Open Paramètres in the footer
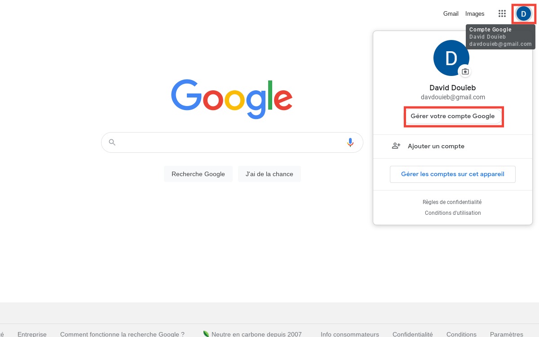Image resolution: width=539 pixels, height=337 pixels. coord(507,334)
